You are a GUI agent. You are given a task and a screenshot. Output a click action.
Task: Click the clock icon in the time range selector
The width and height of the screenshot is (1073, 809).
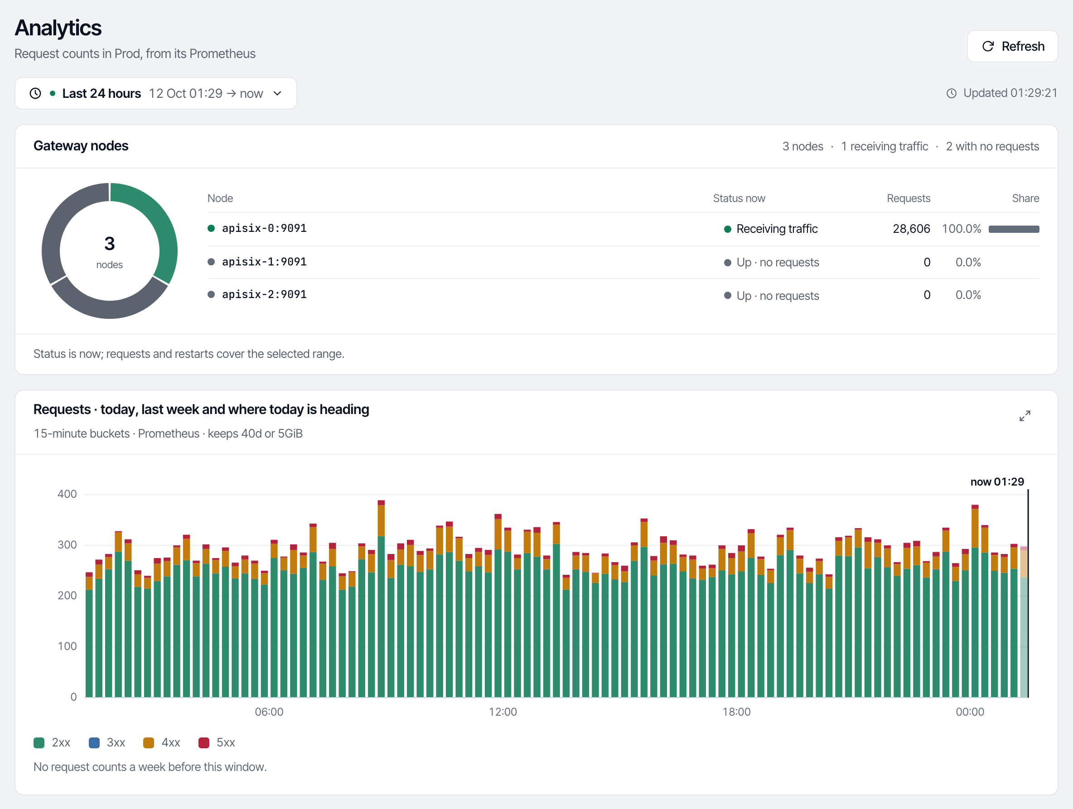[x=35, y=93]
